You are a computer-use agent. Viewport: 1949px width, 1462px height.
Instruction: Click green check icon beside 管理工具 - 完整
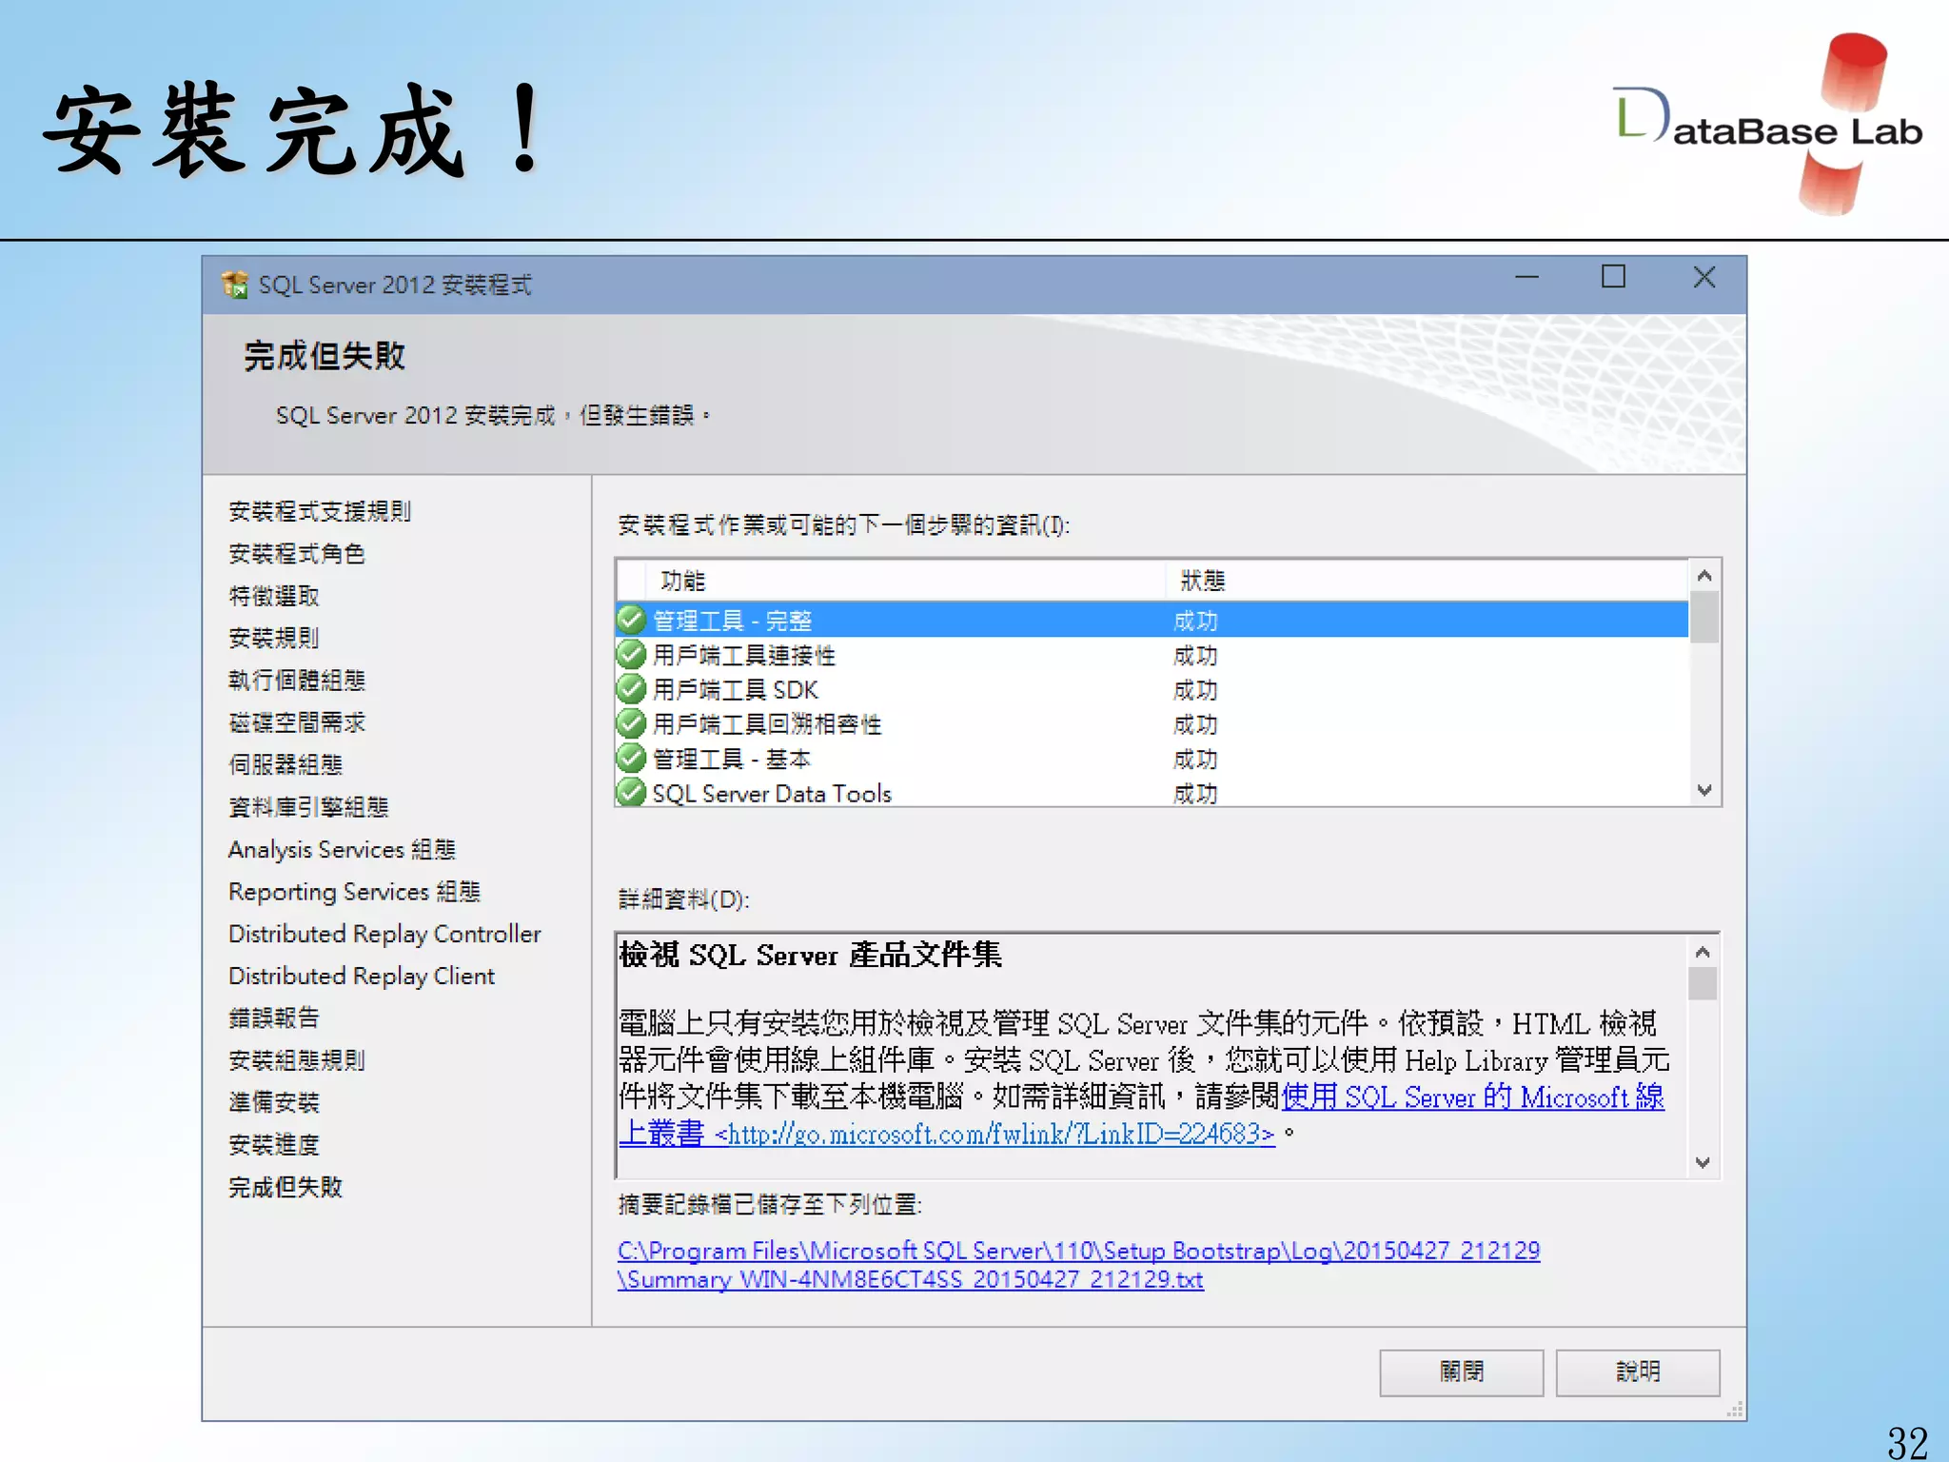click(631, 620)
